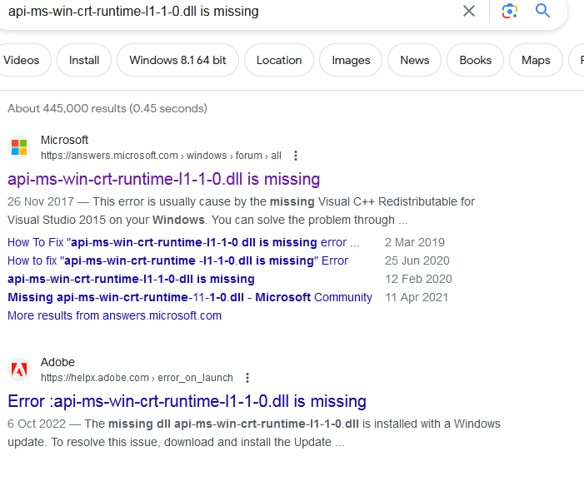Clear the search box with the X icon
The width and height of the screenshot is (584, 481).
tap(469, 11)
